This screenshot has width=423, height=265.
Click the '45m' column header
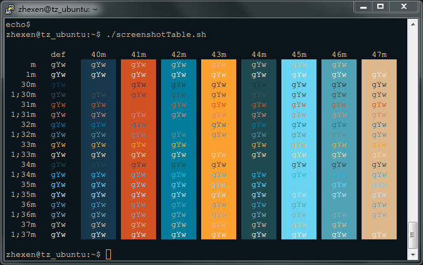(x=299, y=54)
